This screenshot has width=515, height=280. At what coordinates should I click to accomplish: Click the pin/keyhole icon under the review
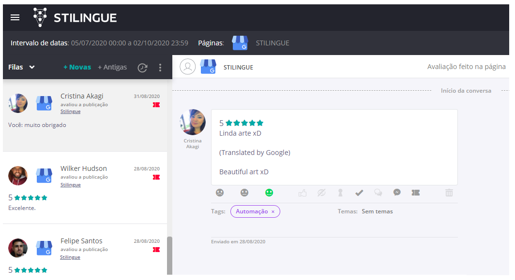pos(341,193)
